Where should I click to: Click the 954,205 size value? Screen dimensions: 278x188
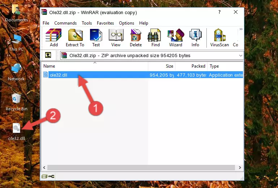click(x=162, y=75)
